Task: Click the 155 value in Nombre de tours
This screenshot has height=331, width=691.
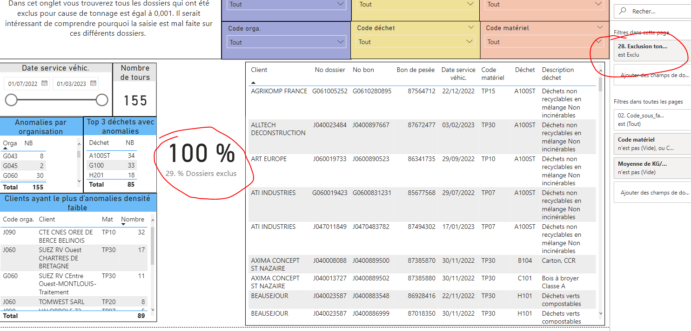Action: 134,100
